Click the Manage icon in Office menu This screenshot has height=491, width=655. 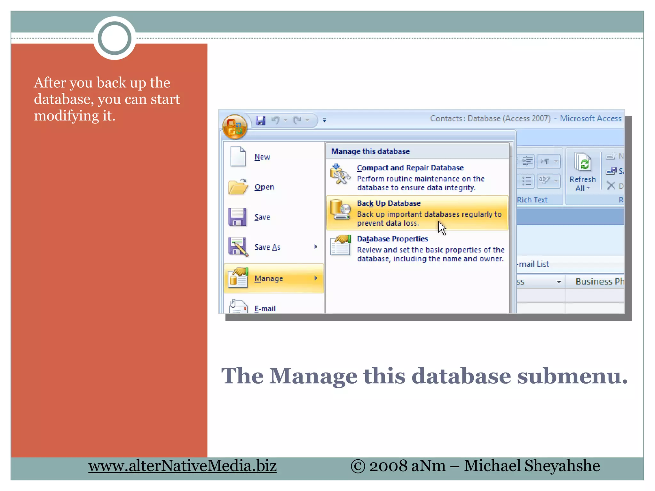pos(238,278)
